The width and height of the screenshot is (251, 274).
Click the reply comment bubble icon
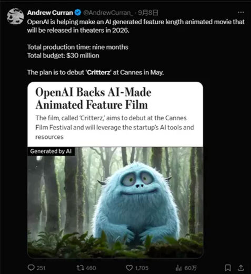click(x=31, y=268)
